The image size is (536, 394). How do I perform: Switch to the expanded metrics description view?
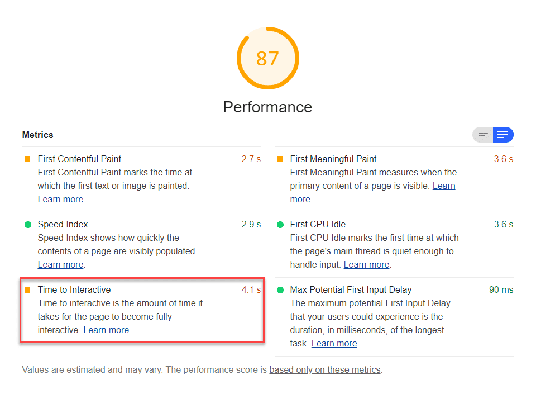502,135
